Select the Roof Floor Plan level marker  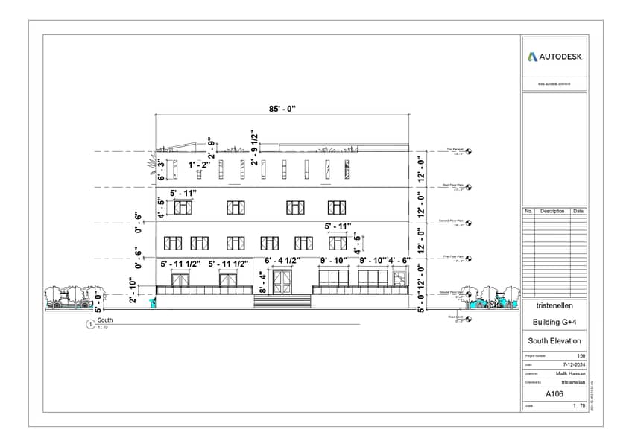pos(470,187)
